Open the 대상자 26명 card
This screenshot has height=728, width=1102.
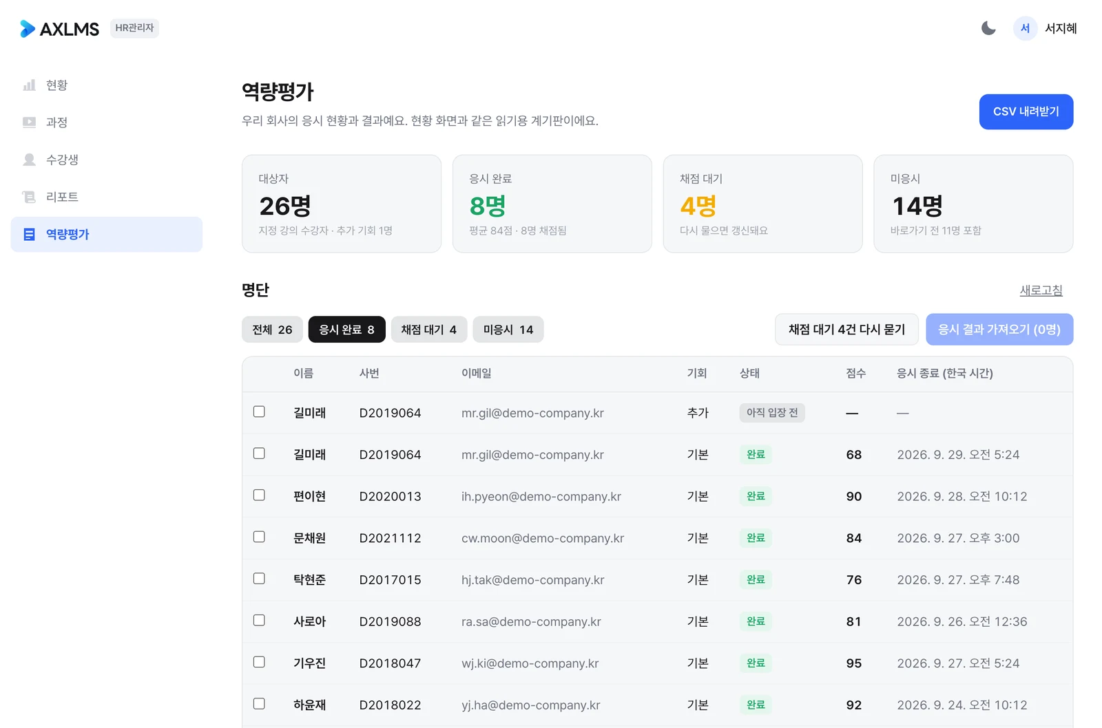(x=342, y=204)
